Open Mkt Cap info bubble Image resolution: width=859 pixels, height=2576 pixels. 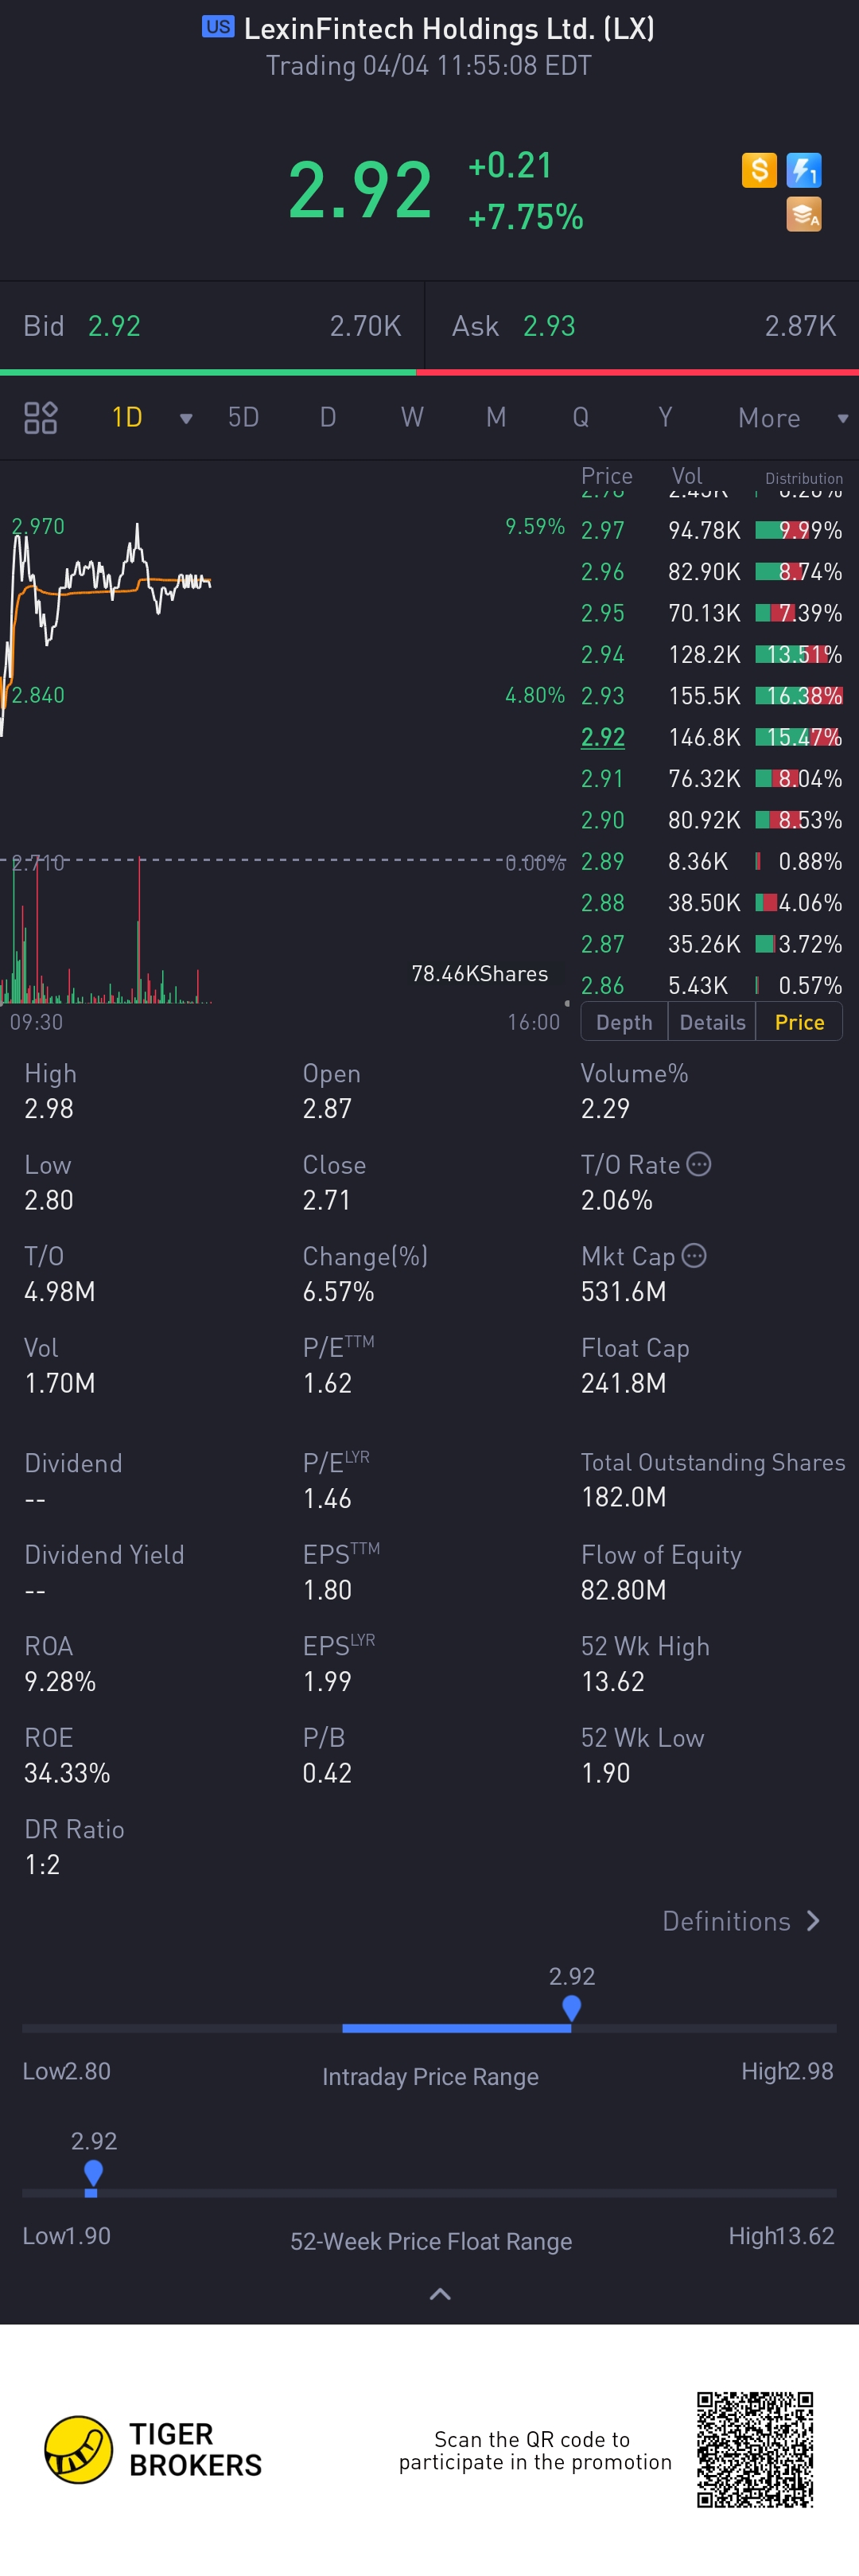click(x=694, y=1256)
